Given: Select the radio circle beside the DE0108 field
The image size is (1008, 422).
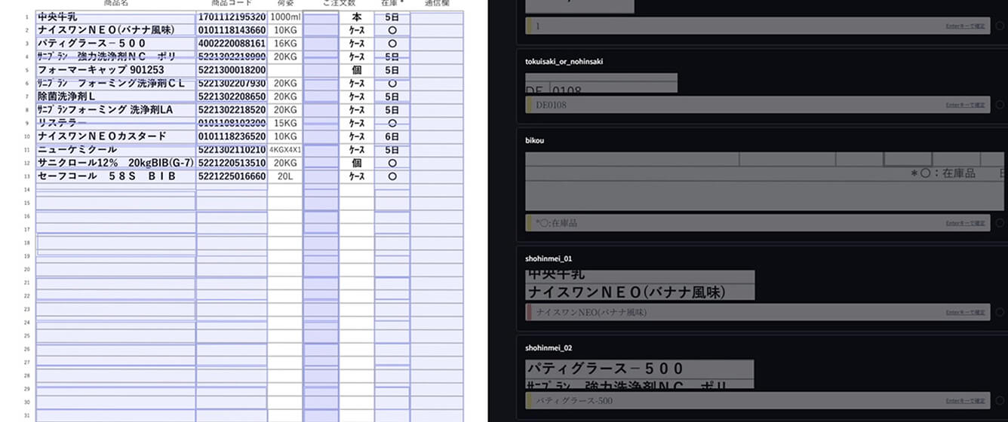Looking at the screenshot, I should click(1000, 105).
